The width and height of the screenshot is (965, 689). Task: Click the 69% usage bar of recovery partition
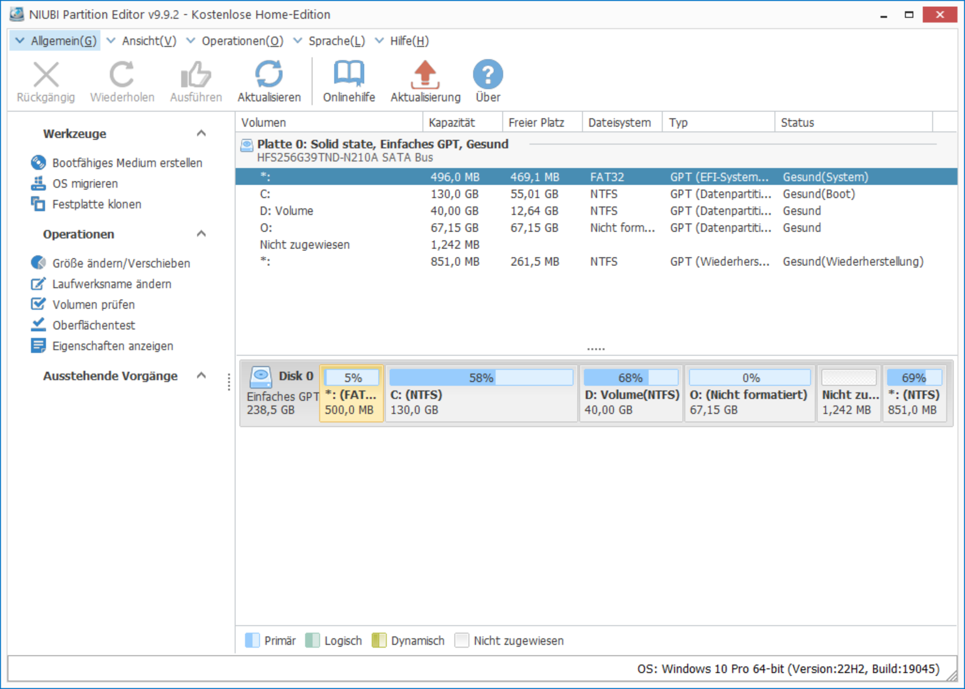click(914, 377)
